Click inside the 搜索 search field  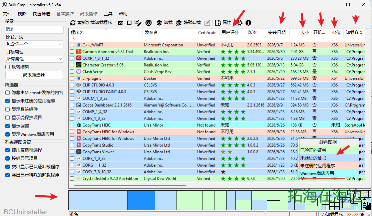click(34, 29)
